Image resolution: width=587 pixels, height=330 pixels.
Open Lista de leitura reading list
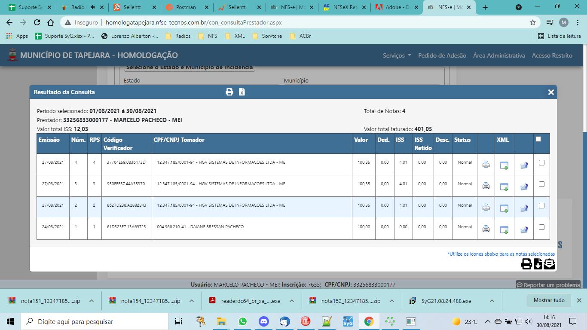point(559,36)
